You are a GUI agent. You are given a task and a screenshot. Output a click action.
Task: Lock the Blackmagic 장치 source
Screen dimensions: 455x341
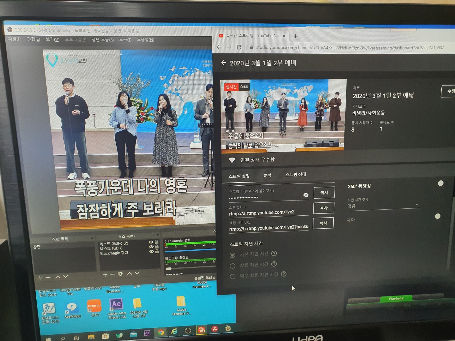coord(157,251)
